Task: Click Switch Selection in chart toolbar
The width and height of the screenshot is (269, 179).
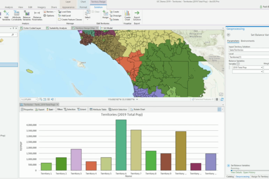Action: pos(118,109)
